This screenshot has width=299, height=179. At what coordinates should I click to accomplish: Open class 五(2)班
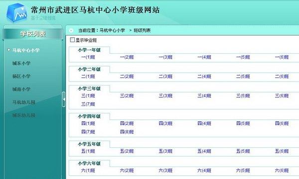pos(127,152)
